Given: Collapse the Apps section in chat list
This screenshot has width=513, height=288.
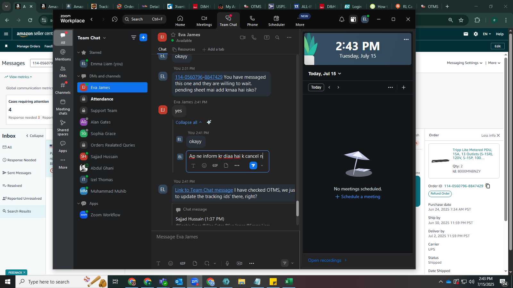Looking at the screenshot, I should tap(79, 204).
